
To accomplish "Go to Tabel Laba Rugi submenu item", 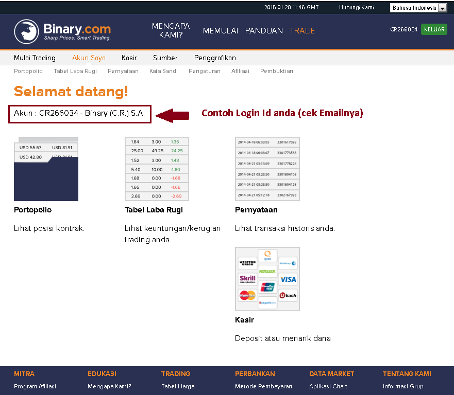I will coord(75,71).
